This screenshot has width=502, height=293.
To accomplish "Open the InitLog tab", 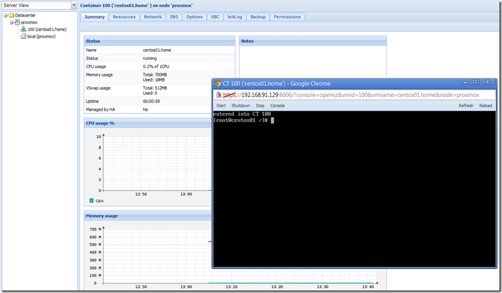I will 234,17.
